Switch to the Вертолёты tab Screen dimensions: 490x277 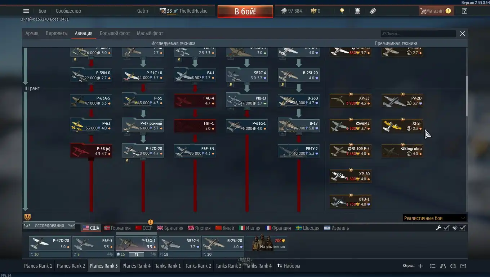pyautogui.click(x=57, y=33)
